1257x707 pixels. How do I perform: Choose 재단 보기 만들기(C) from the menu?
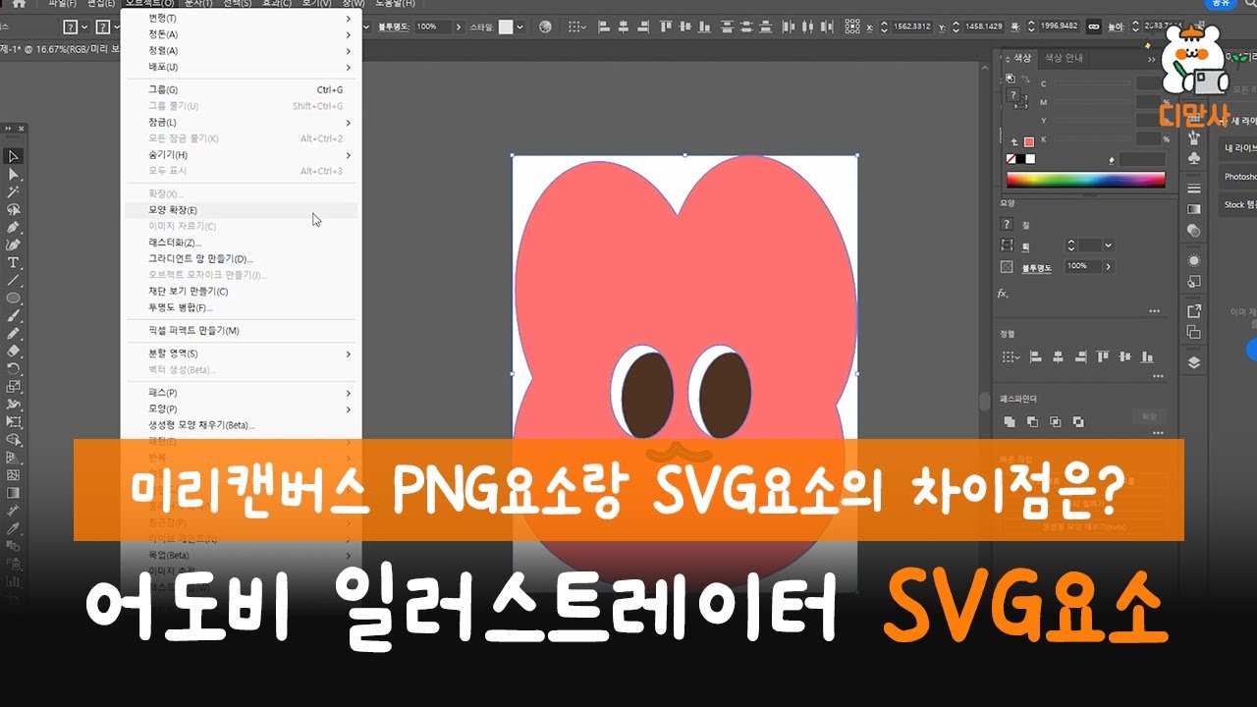[x=241, y=292]
